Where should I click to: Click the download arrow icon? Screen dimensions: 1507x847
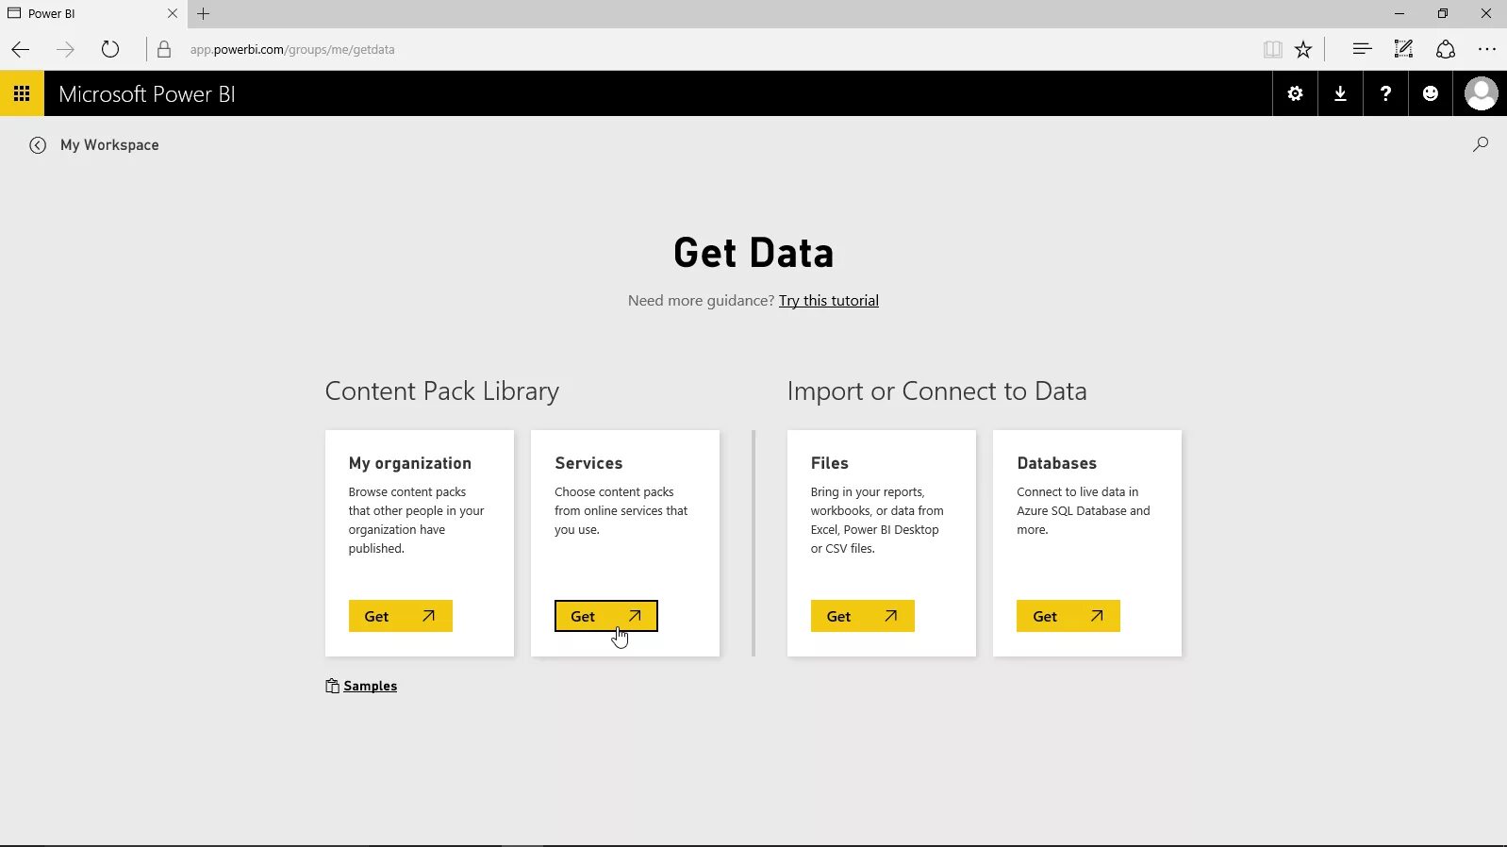pyautogui.click(x=1340, y=93)
